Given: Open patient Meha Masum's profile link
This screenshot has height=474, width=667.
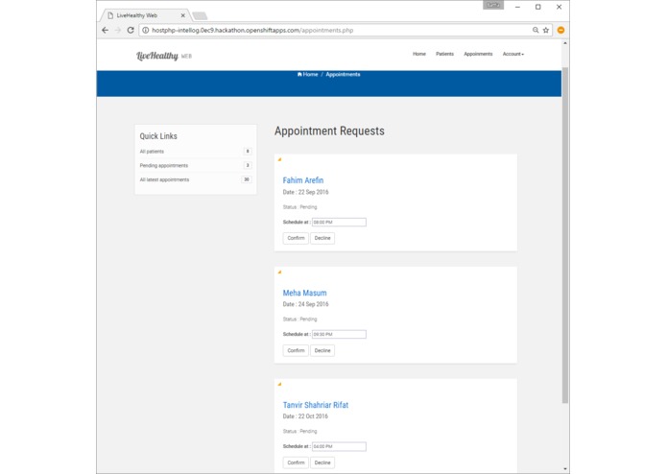Looking at the screenshot, I should [x=304, y=293].
